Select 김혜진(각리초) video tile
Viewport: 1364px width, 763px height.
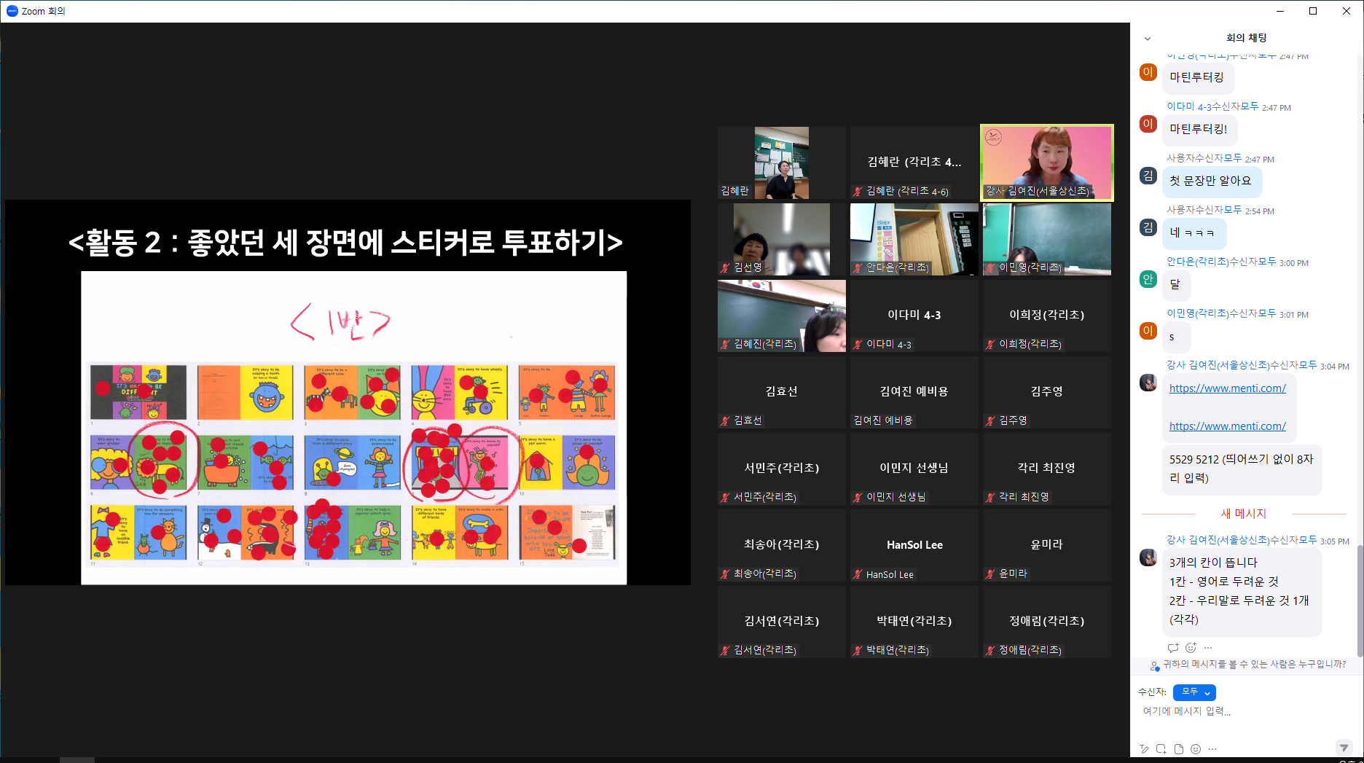[x=782, y=316]
